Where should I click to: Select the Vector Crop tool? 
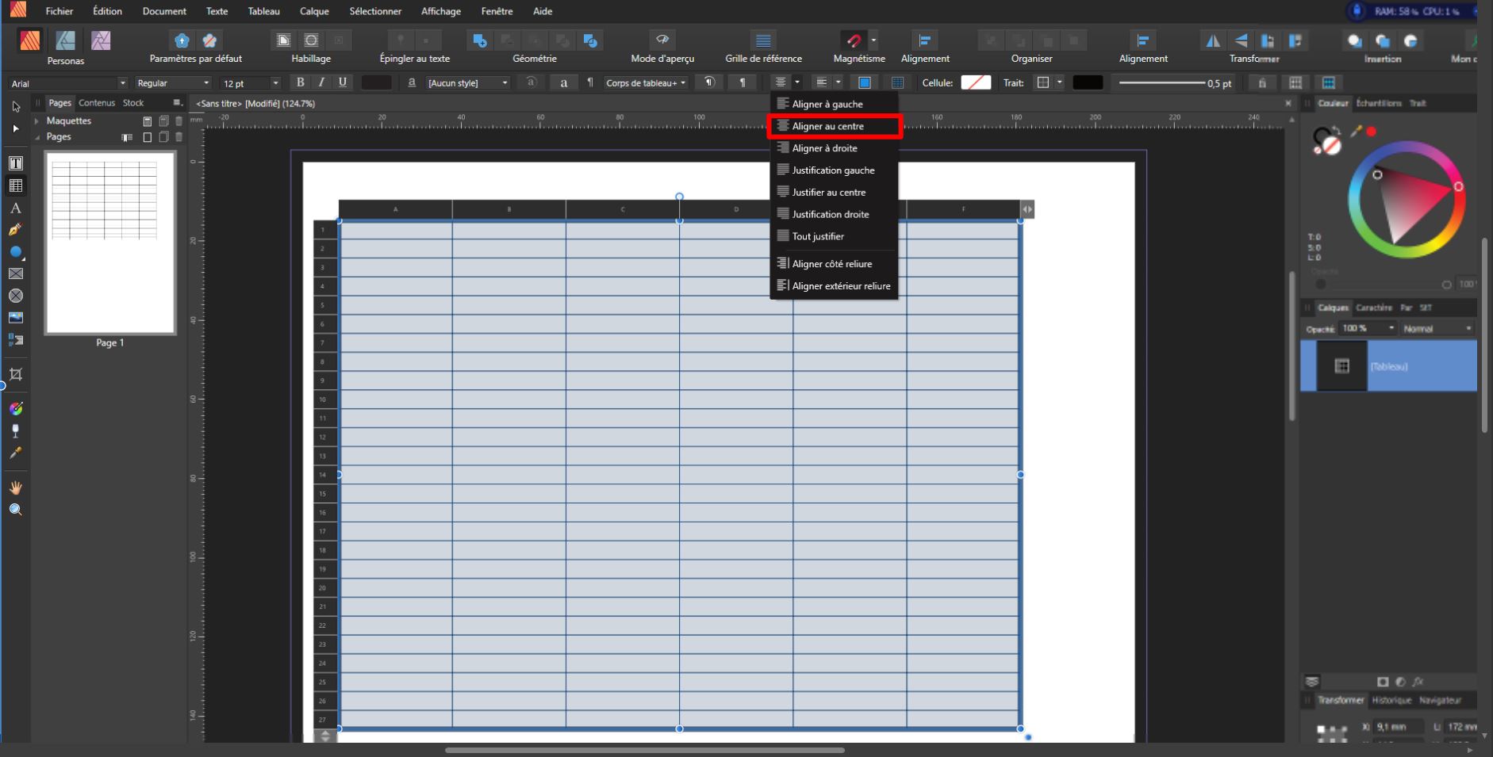[x=15, y=374]
